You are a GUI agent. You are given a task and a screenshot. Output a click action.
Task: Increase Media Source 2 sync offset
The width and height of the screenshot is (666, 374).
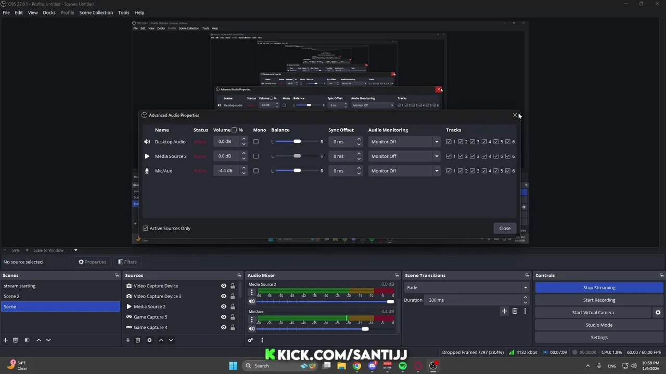point(358,154)
